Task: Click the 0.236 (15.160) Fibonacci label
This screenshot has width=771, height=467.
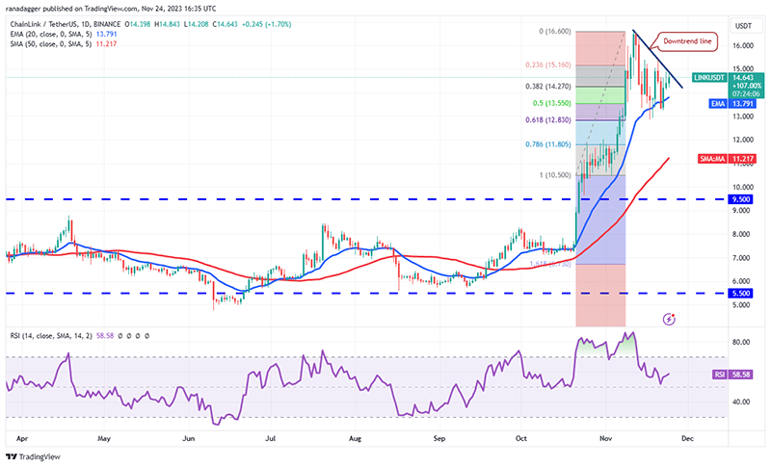Action: tap(548, 65)
